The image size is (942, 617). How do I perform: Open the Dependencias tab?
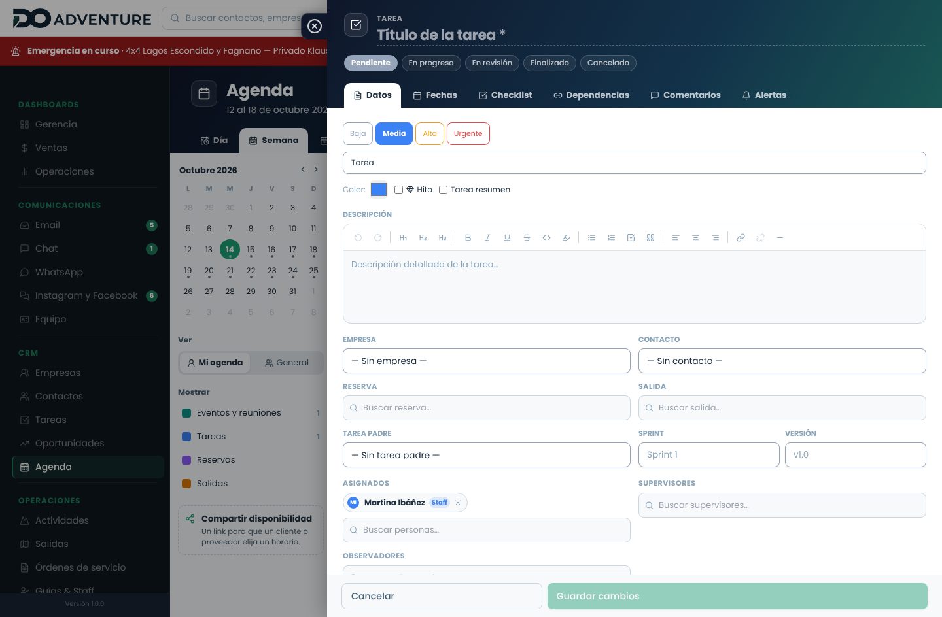click(591, 95)
